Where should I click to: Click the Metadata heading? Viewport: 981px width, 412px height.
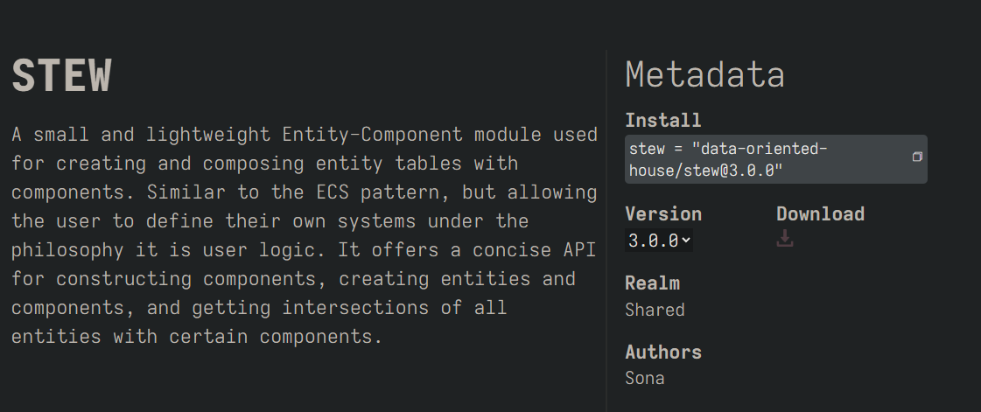click(x=704, y=74)
